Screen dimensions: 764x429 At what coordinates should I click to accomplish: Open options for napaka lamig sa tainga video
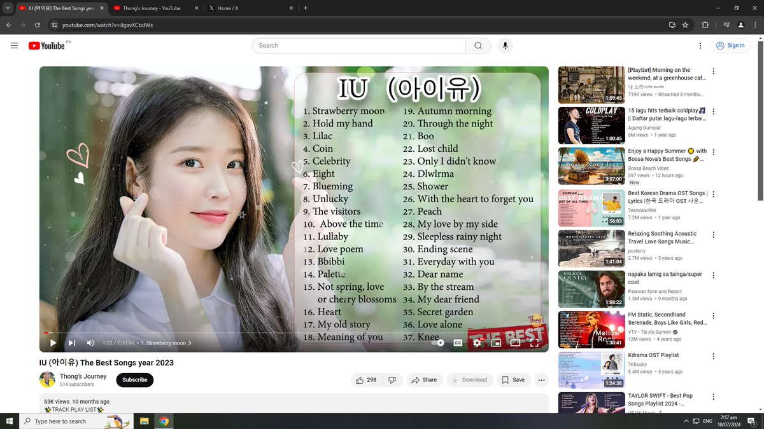pos(713,275)
